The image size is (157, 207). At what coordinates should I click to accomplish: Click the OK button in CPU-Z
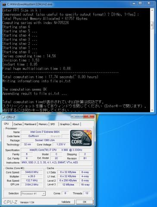point(85,202)
